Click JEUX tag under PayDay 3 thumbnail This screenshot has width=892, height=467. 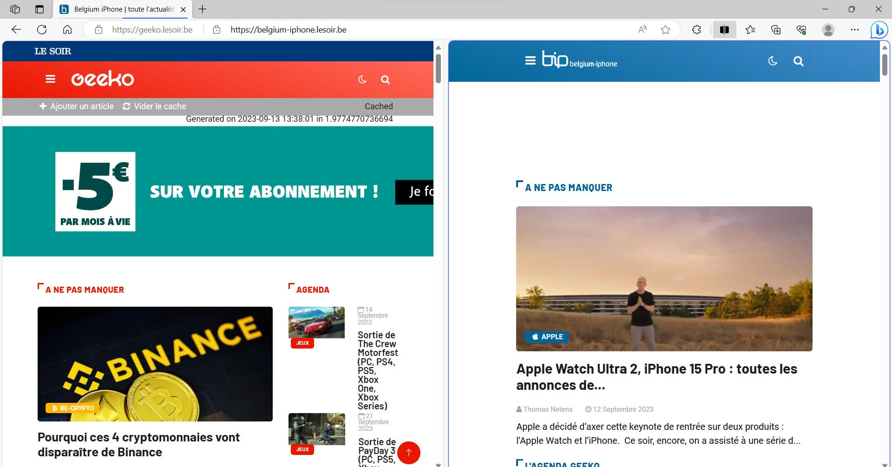point(302,449)
